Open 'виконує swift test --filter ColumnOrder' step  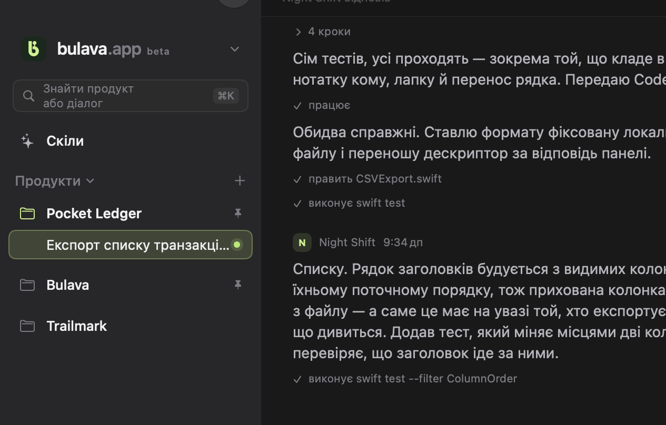tap(405, 379)
